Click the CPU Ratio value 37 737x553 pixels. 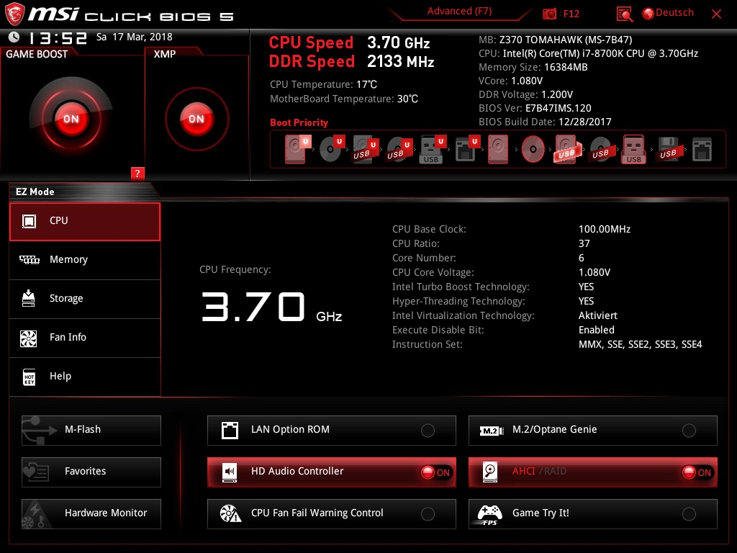584,243
